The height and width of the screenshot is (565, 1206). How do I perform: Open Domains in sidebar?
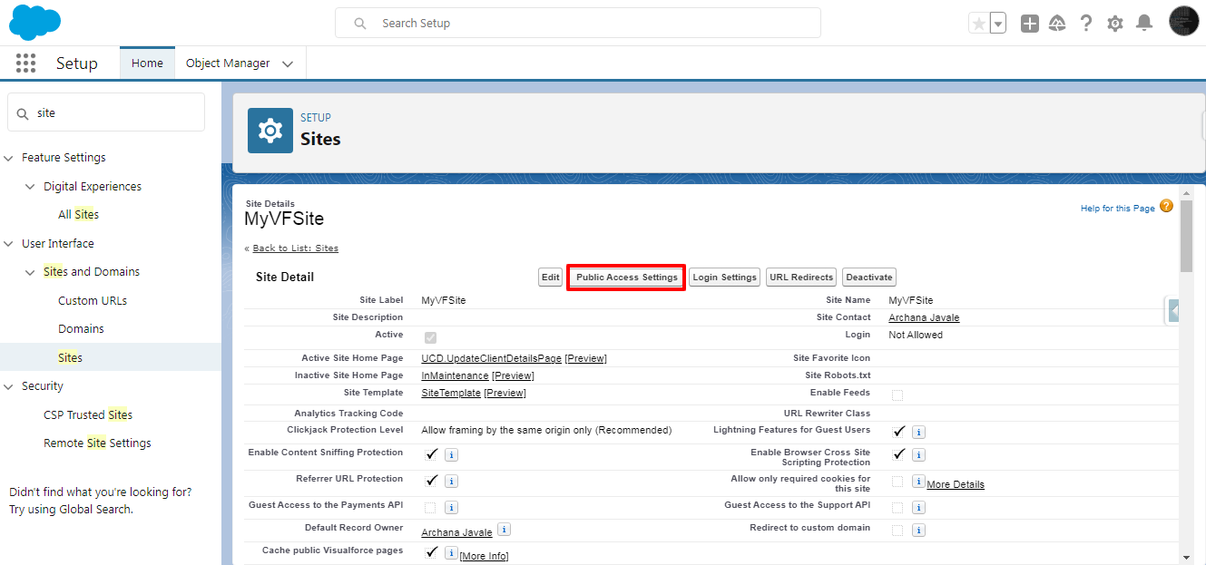81,329
